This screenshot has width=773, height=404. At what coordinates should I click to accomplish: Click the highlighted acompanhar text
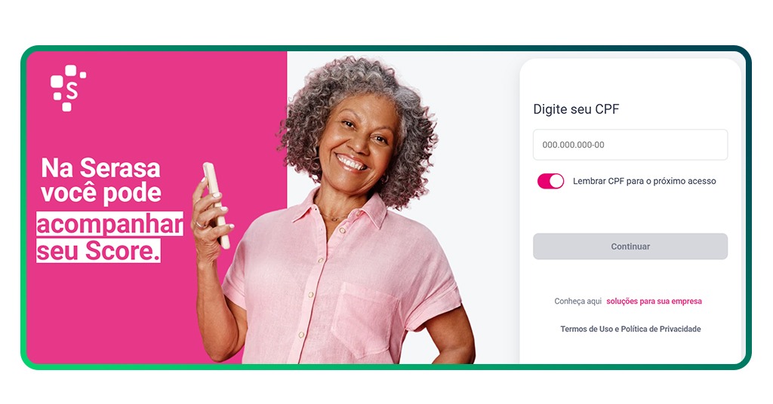pos(110,225)
